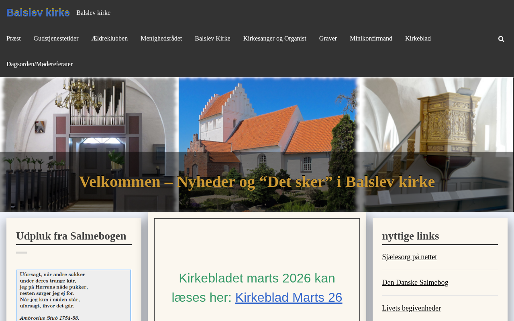The image size is (514, 321).
Task: Select Kirkeblad in the navigation bar
Action: [x=418, y=39]
